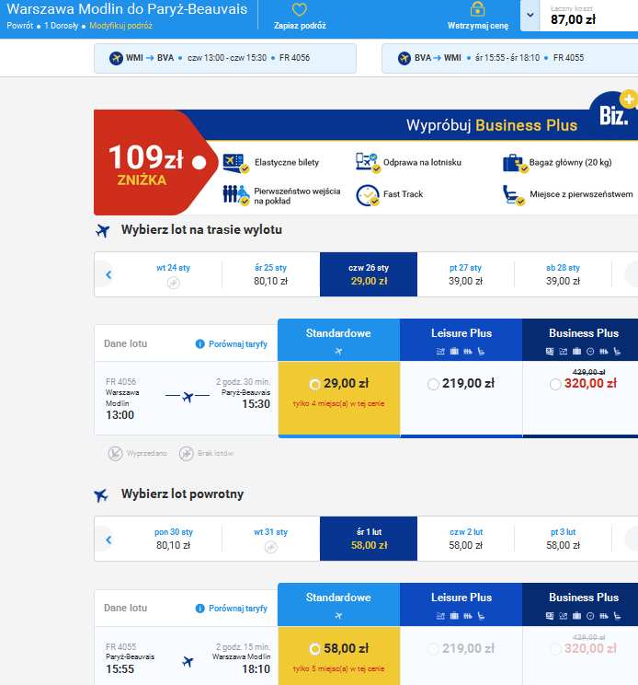Select return 219,00 zł Leisure Plus radio

coord(433,649)
